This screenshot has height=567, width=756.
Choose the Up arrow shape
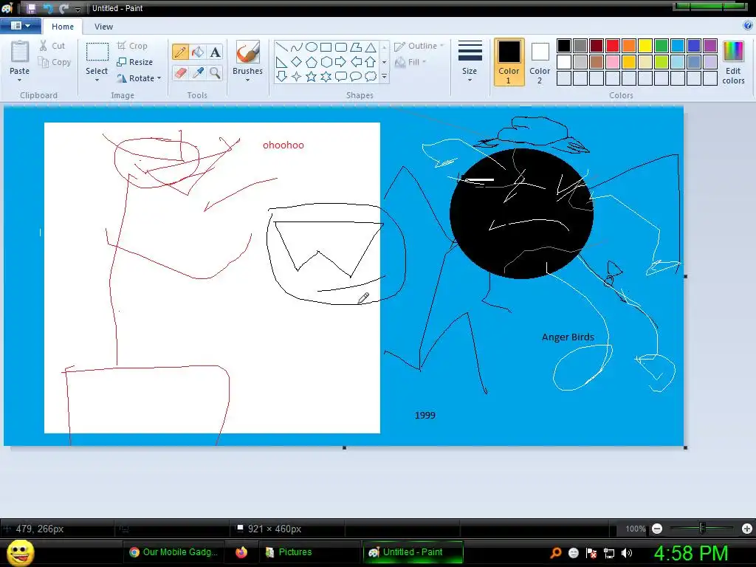pos(371,62)
